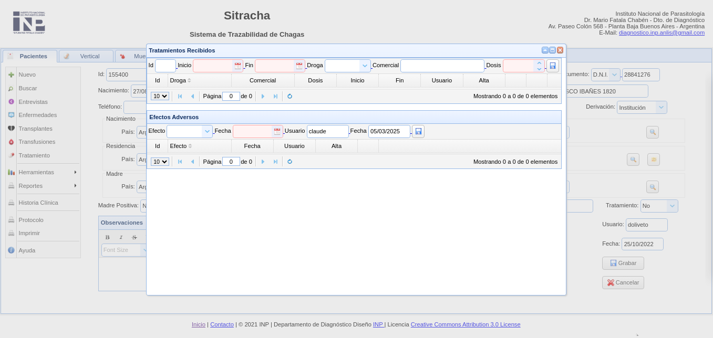Go to next page in Tratamientos grid
Image resolution: width=713 pixels, height=338 pixels.
(x=263, y=96)
